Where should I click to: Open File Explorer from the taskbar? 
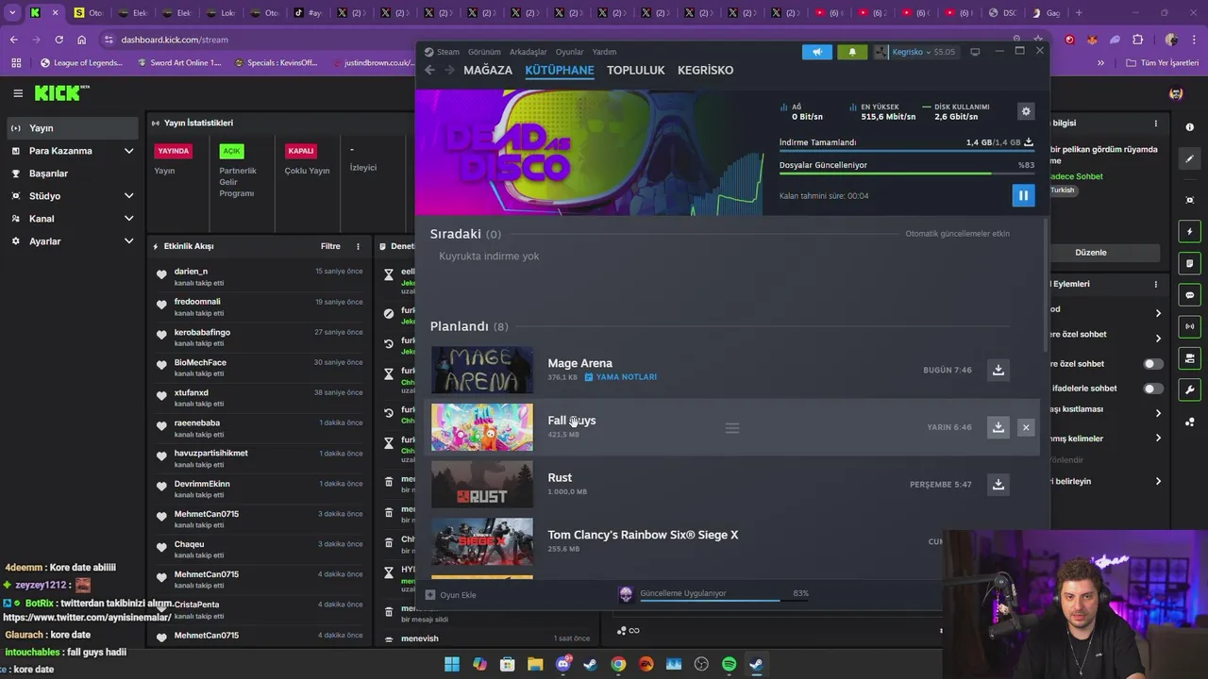(x=535, y=664)
